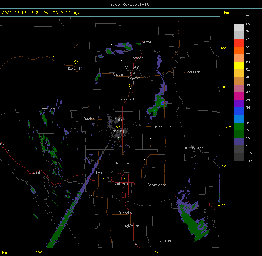
Task: Click the Airdrie label
Action: [x=123, y=163]
